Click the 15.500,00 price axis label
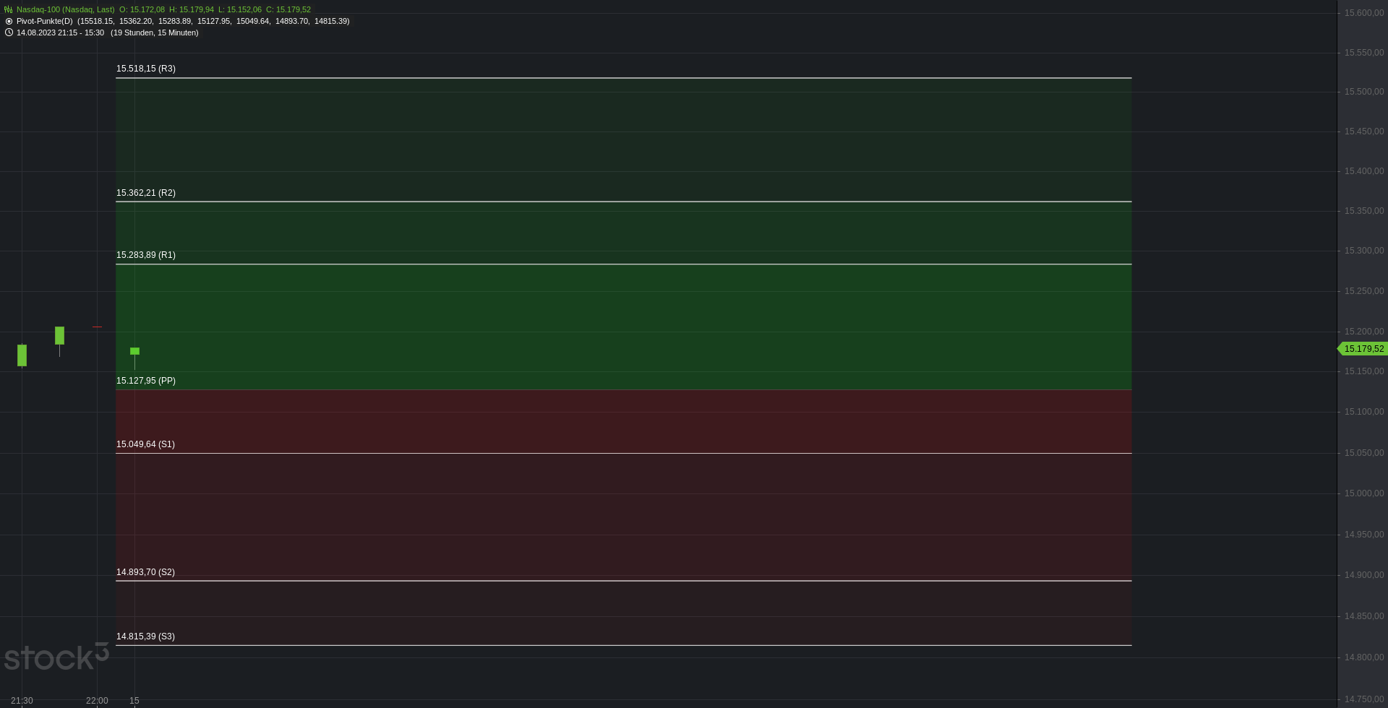This screenshot has width=1388, height=708. 1364,92
